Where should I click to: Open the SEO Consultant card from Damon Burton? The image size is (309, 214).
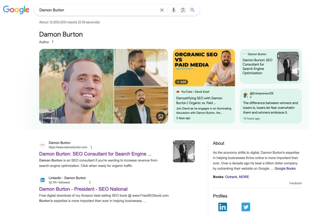click(x=271, y=66)
